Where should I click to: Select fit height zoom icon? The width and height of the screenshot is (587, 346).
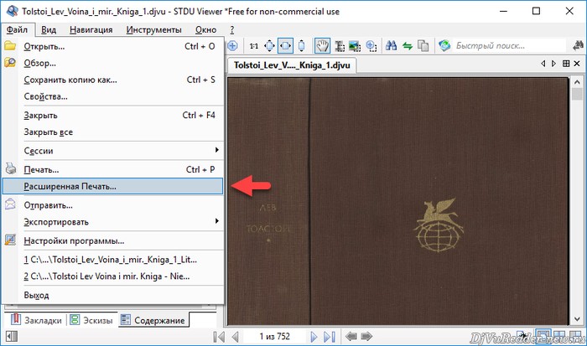301,46
